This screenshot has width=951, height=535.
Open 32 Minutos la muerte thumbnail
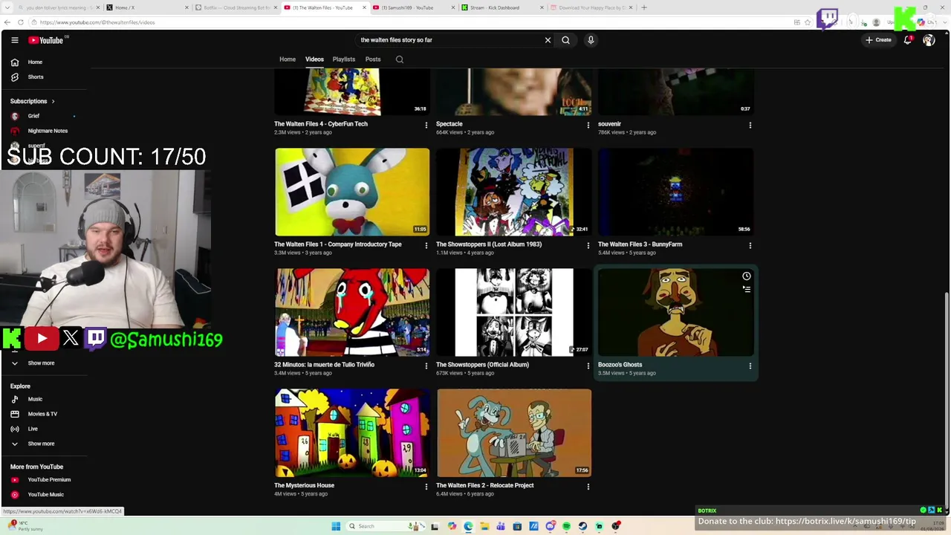(352, 313)
